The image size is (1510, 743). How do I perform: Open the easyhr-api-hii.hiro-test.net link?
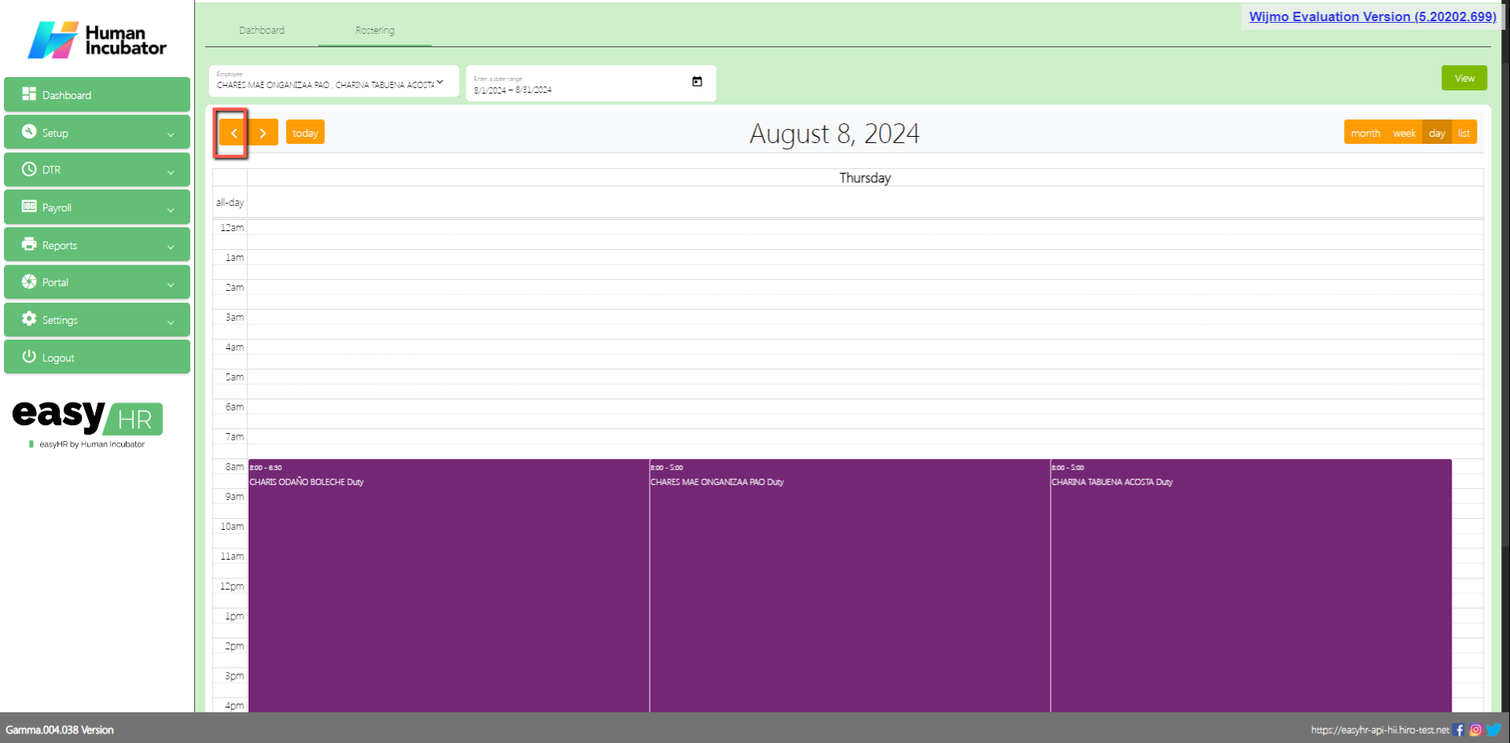[1379, 730]
